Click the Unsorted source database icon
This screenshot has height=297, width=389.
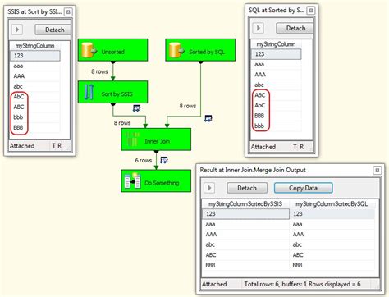(x=89, y=50)
